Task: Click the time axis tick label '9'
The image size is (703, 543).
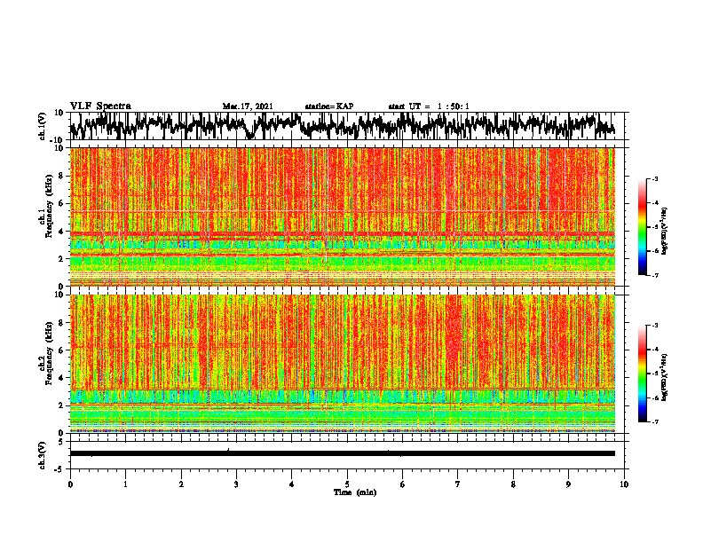Action: coord(568,484)
